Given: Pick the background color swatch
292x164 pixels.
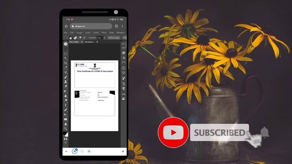Looking at the screenshot, I should [67, 135].
